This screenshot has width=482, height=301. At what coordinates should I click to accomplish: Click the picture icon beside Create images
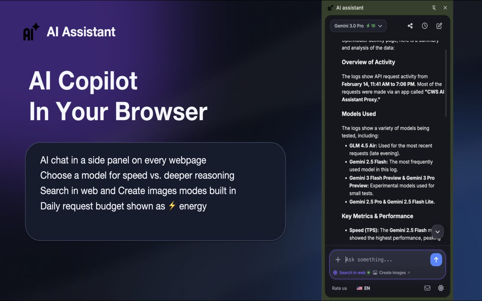point(375,273)
